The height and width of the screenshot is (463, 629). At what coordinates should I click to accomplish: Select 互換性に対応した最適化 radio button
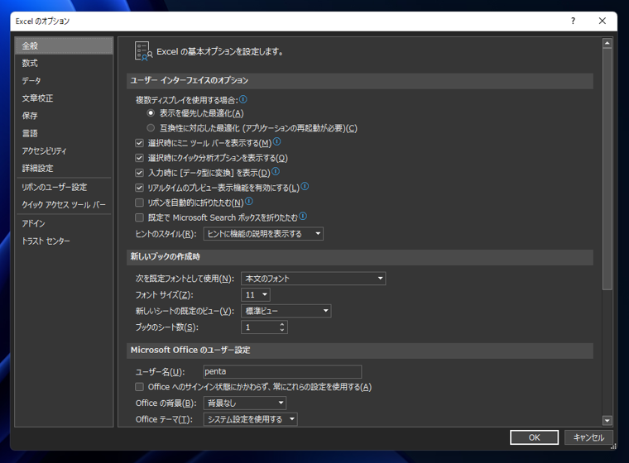151,128
